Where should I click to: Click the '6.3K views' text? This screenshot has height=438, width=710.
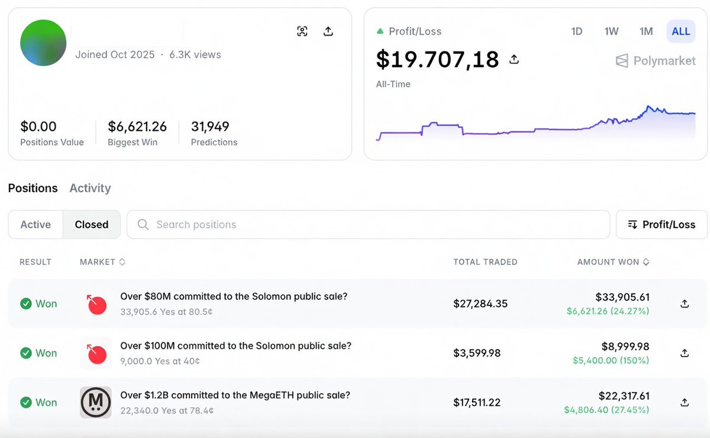(195, 54)
